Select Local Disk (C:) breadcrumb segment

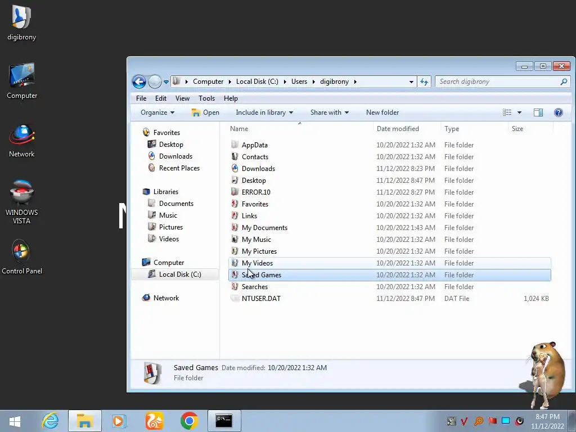click(x=257, y=82)
